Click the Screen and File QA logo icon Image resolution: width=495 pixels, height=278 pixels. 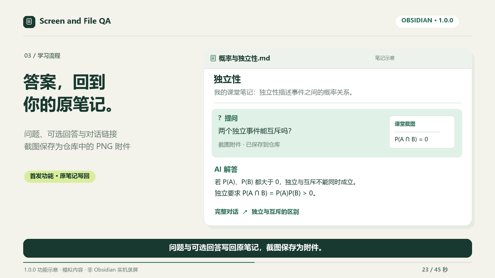pos(29,22)
